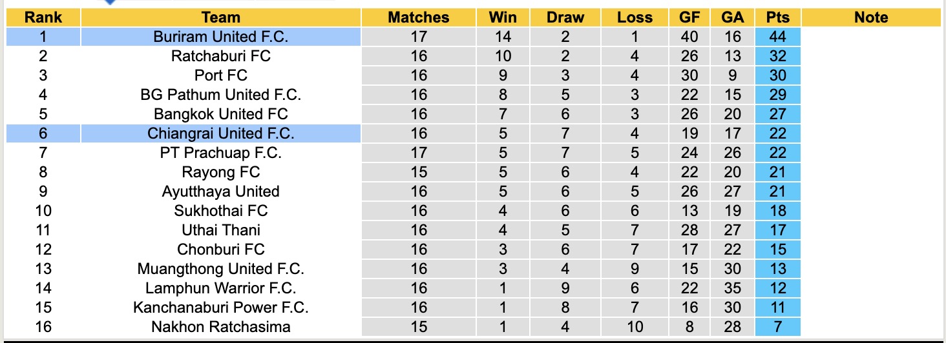The width and height of the screenshot is (946, 343).
Task: Click the Buriram United F.C. team name
Action: point(221,37)
